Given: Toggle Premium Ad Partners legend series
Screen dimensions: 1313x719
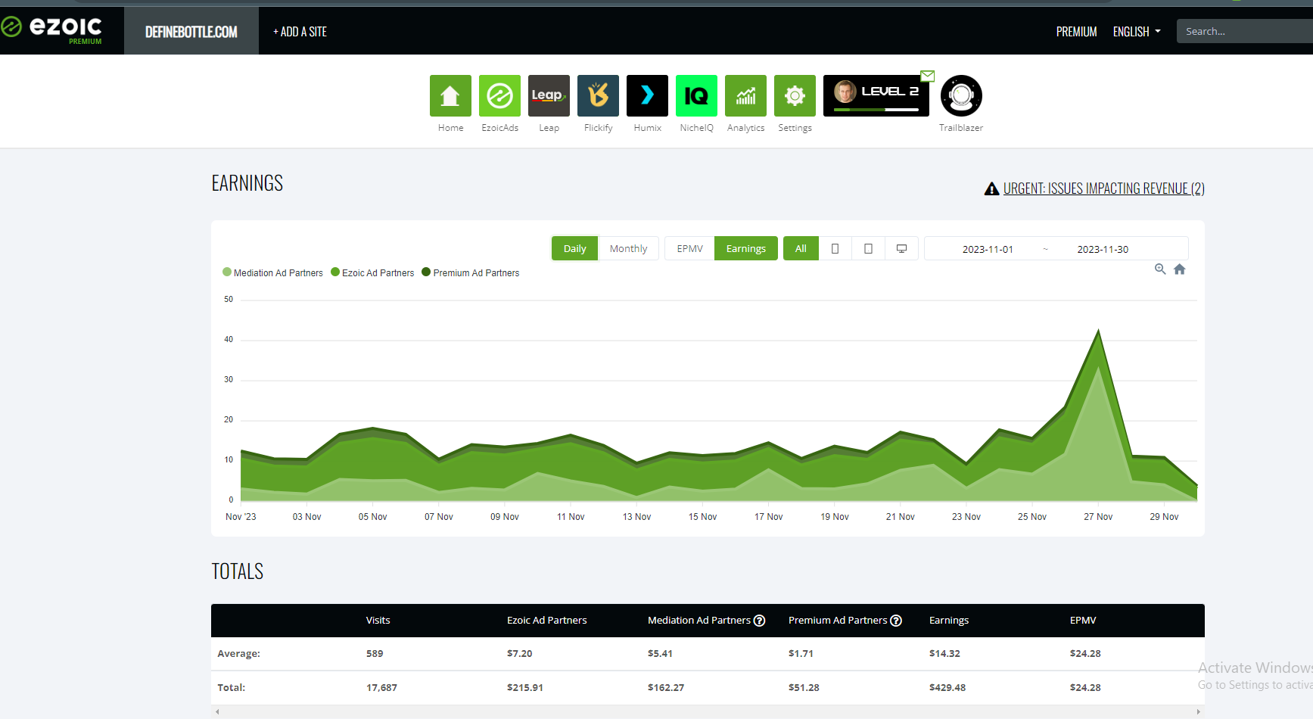Looking at the screenshot, I should [471, 272].
